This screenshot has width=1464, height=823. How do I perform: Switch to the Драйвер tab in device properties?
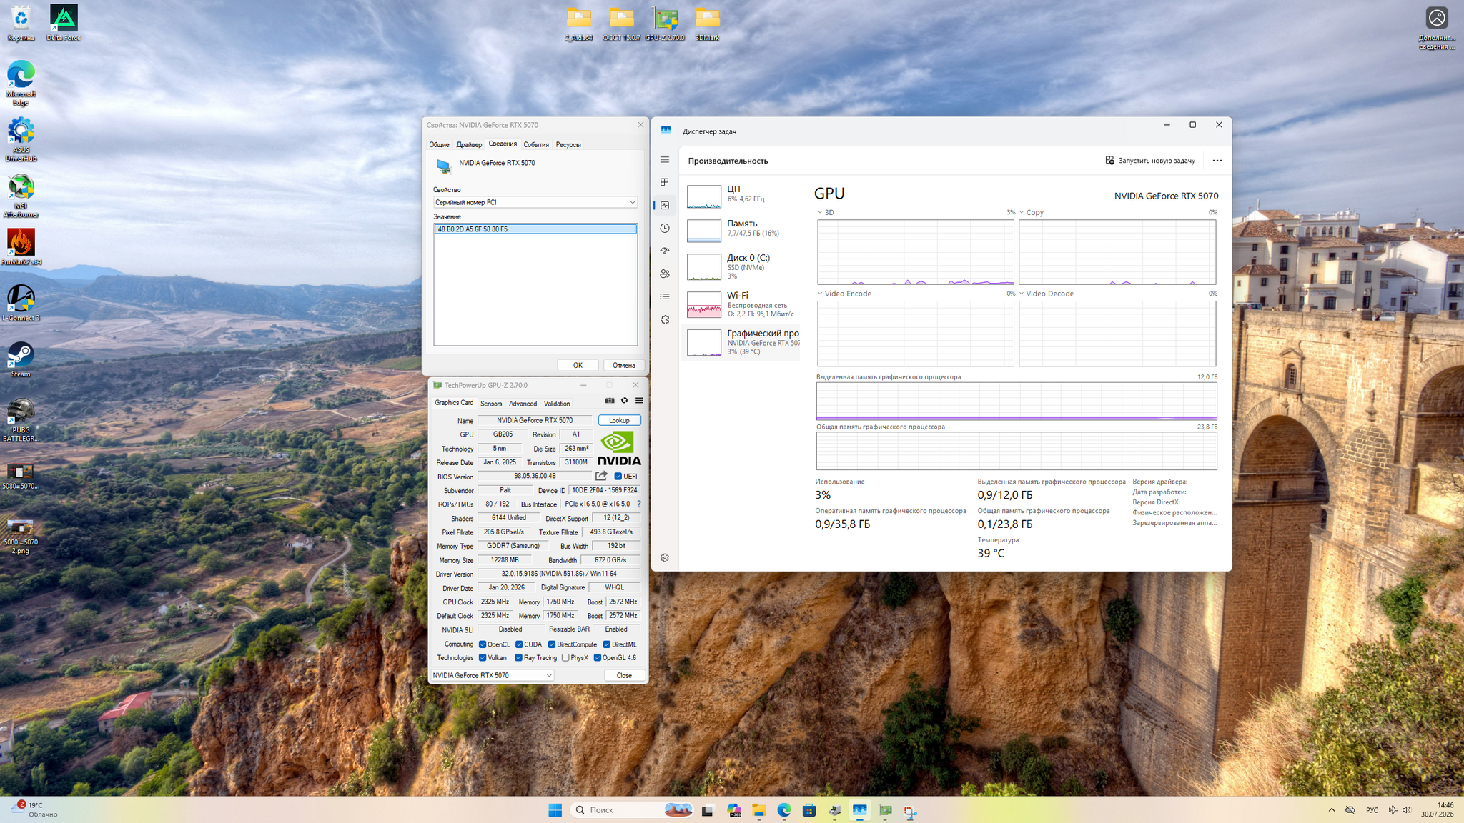point(469,144)
